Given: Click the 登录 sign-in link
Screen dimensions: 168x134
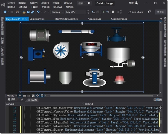Looking at the screenshot, I should point(131,3).
